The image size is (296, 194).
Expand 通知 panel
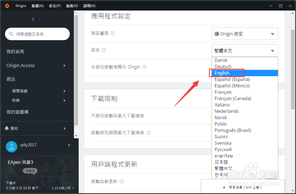(x=65, y=128)
